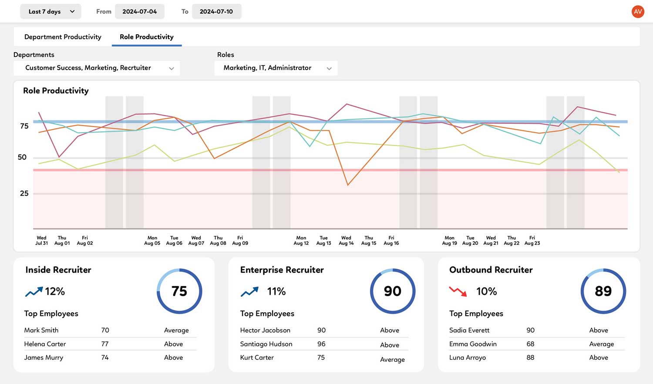Click the From date field 2024-07-04
The height and width of the screenshot is (384, 653).
[x=139, y=12]
